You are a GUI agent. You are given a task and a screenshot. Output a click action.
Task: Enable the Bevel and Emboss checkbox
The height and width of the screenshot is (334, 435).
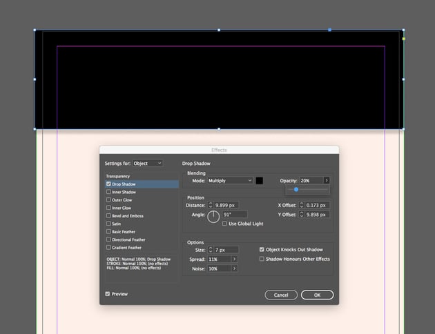[x=108, y=215]
